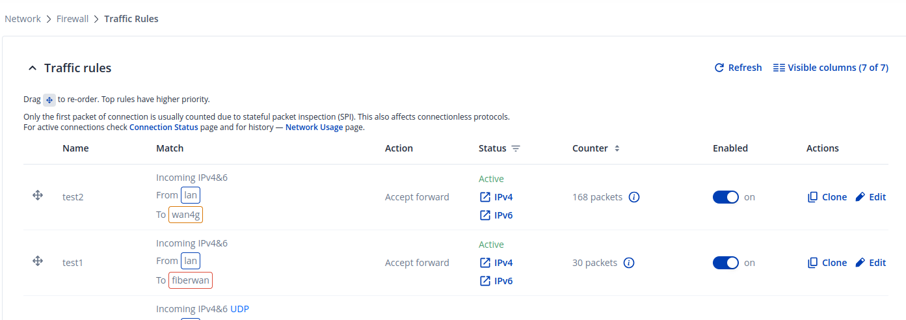Clone the test2 traffic rule

pos(827,197)
